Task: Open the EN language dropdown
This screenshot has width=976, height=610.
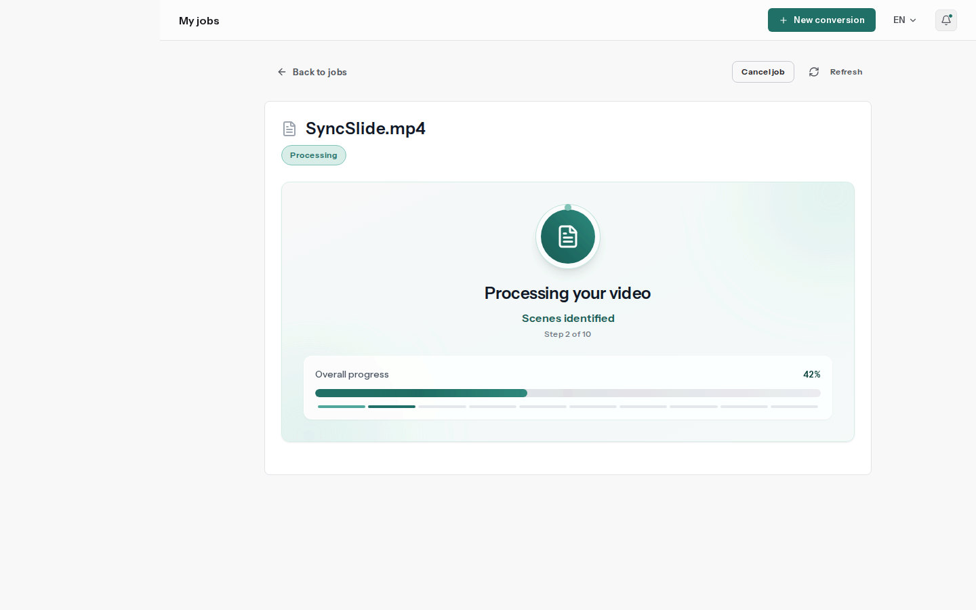Action: point(905,20)
